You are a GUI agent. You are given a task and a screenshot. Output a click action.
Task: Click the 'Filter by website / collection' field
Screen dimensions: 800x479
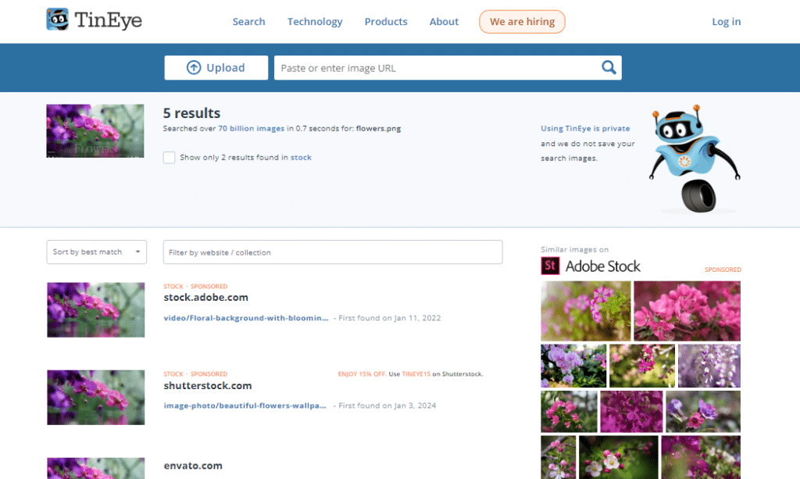[332, 252]
